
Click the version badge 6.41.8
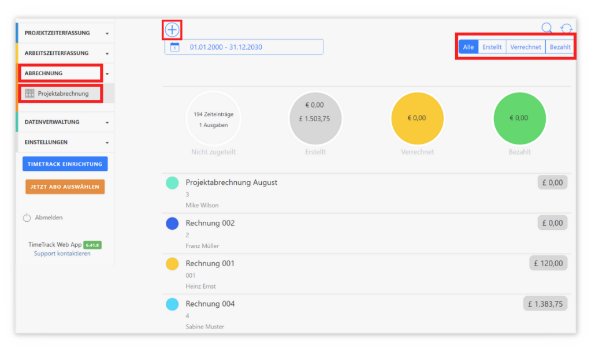tap(92, 245)
